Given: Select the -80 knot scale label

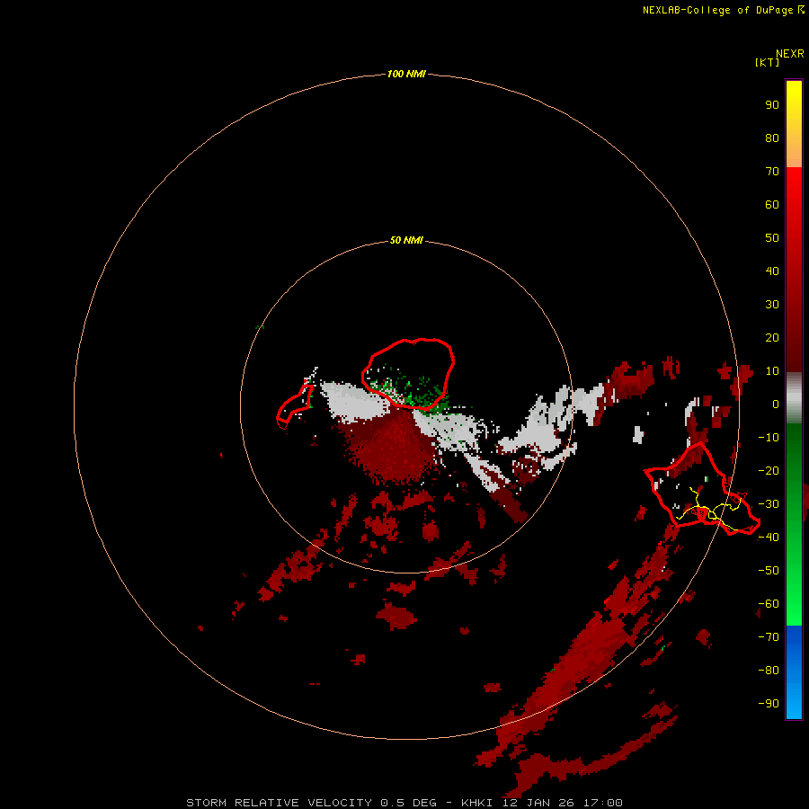Looking at the screenshot, I should pyautogui.click(x=769, y=671).
